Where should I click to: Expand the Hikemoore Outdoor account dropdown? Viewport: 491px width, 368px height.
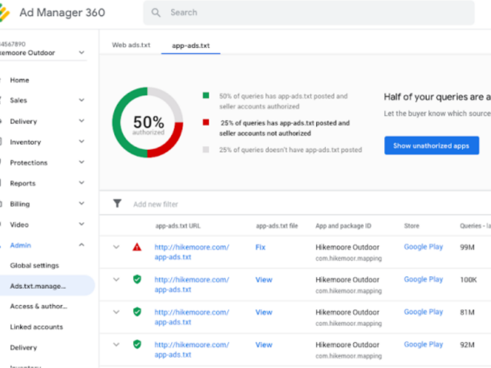coord(80,53)
